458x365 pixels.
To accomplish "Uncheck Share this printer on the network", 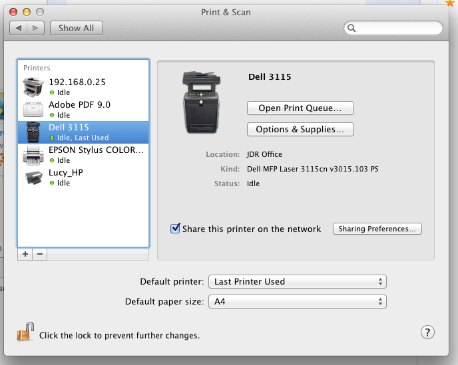I will (175, 229).
